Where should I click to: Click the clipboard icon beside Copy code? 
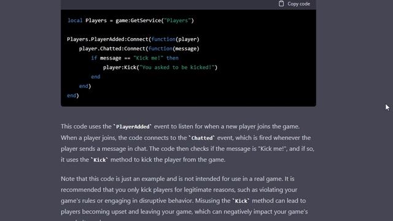[281, 4]
